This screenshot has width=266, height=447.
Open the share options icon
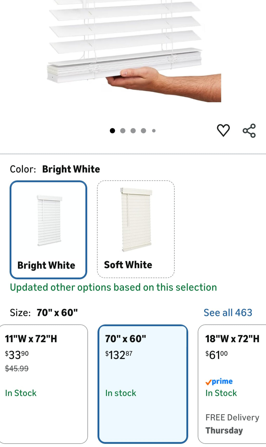[250, 130]
